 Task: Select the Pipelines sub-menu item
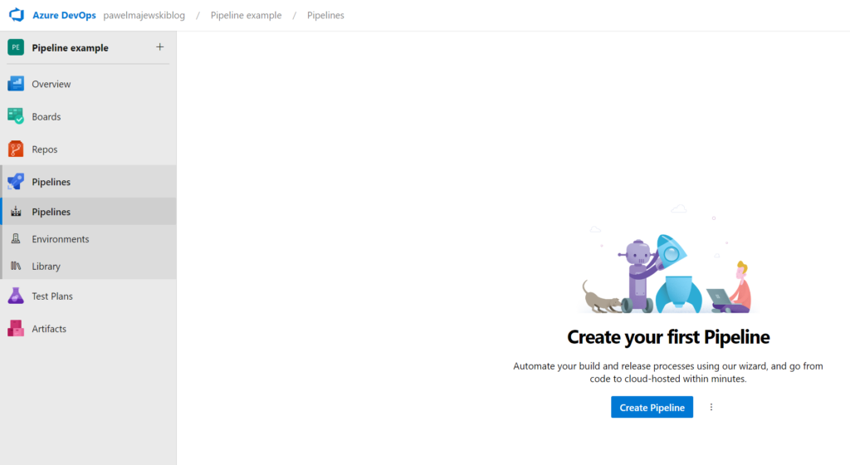88,212
